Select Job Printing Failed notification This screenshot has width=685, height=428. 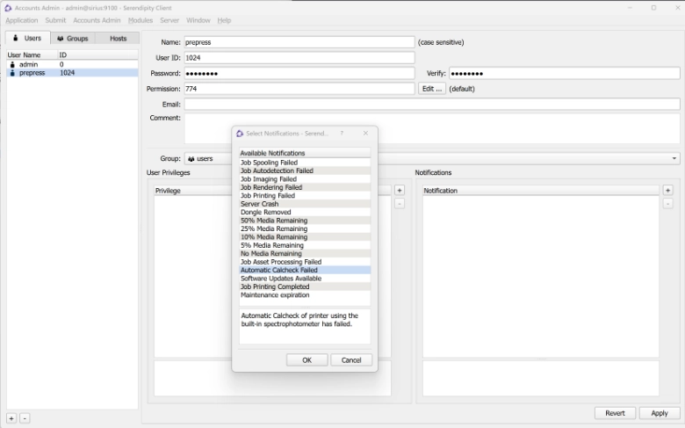(305, 195)
